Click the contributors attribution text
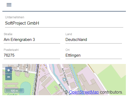 [111, 92]
